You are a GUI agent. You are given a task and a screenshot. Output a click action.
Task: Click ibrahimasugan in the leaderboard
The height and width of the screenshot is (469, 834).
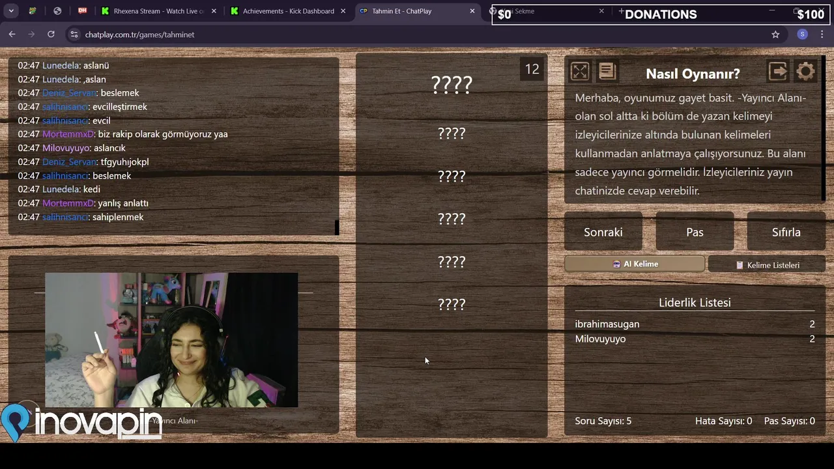point(607,324)
